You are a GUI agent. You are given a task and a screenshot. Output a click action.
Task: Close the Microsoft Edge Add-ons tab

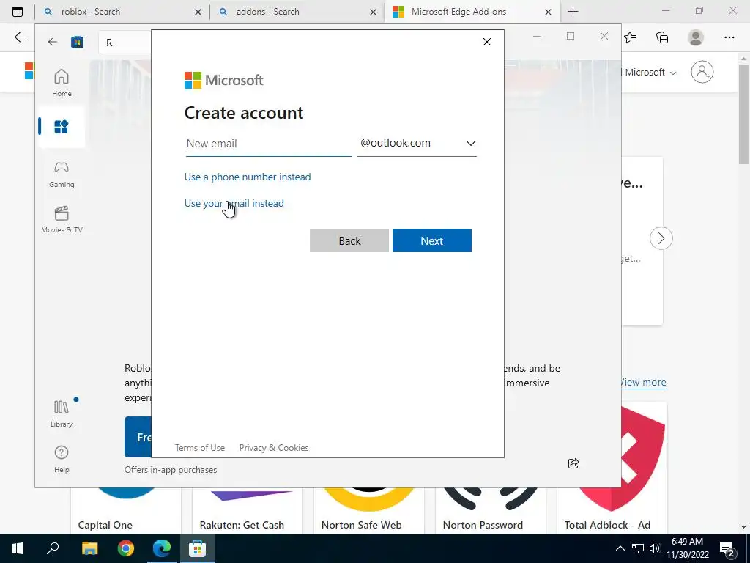click(x=548, y=12)
